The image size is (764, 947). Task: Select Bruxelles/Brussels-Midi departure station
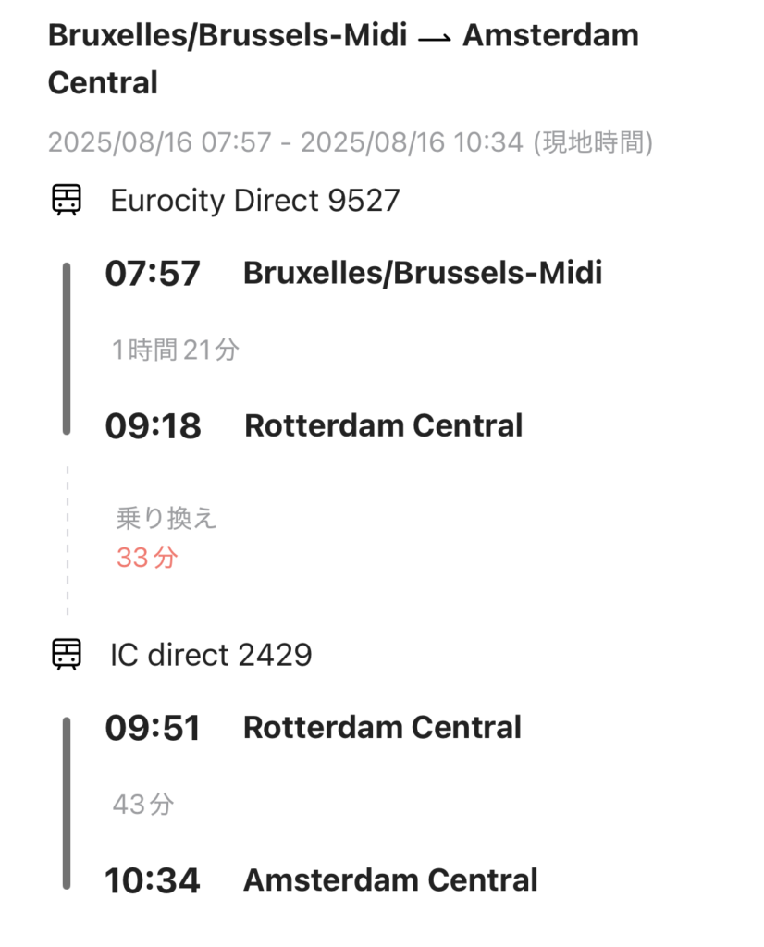[x=423, y=273]
